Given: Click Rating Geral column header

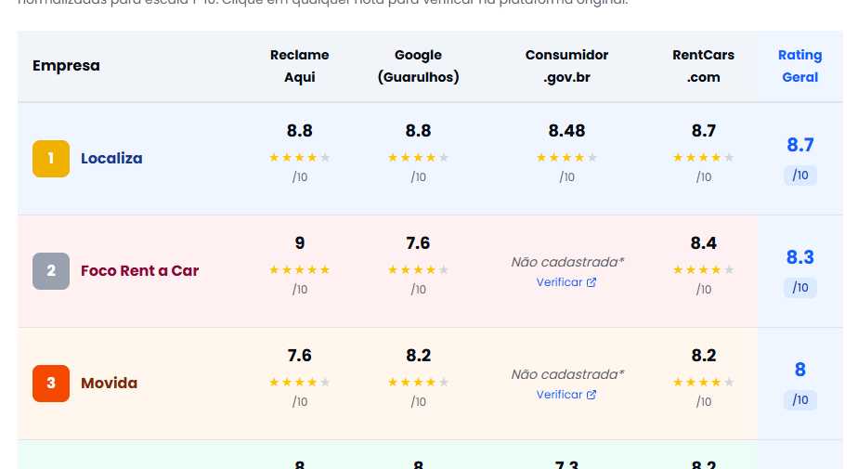Looking at the screenshot, I should tap(799, 66).
